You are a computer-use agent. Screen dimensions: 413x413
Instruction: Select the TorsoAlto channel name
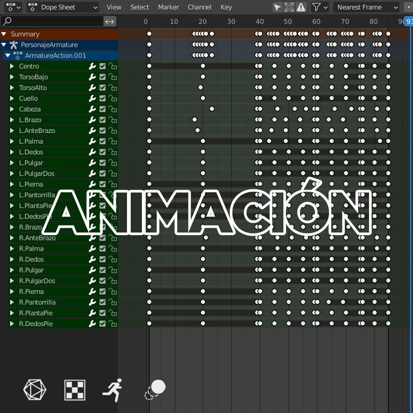(32, 88)
